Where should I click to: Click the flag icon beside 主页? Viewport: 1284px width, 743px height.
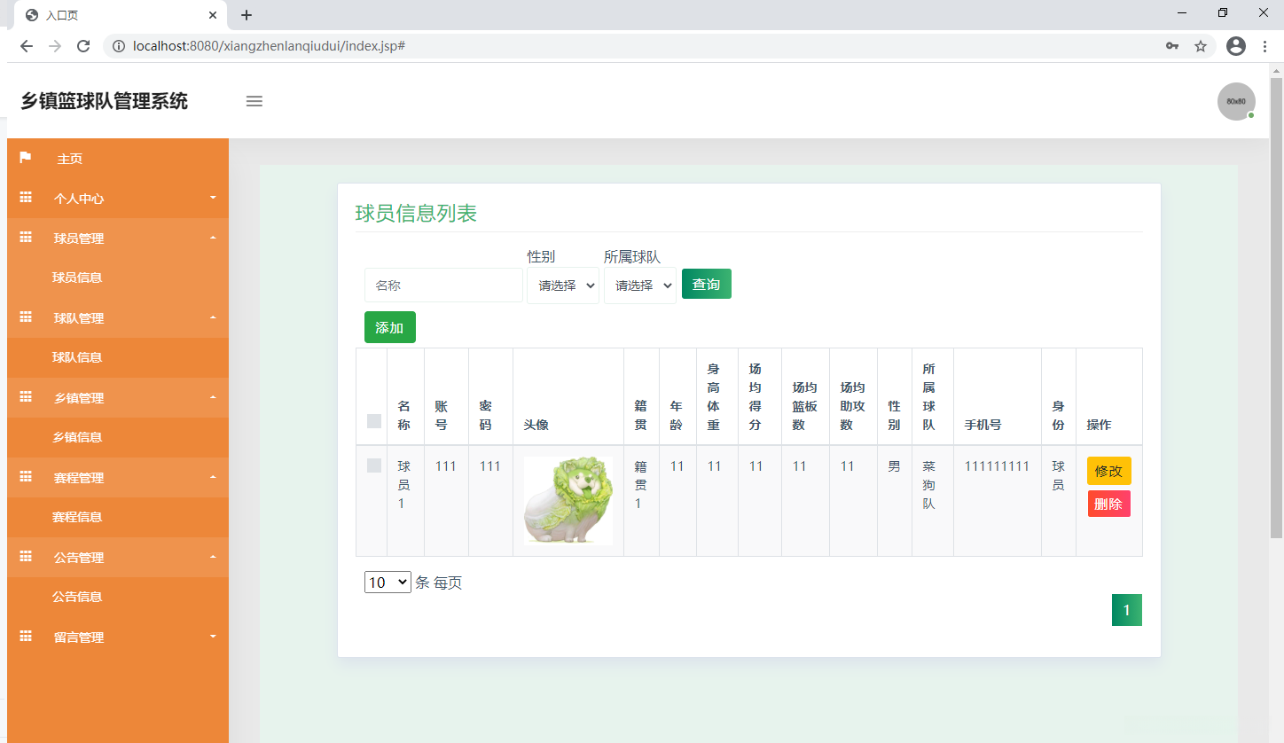25,158
